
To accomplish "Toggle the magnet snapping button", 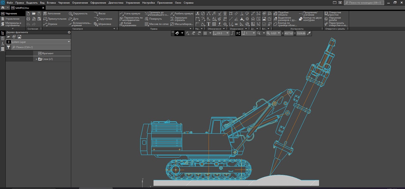I will click(x=178, y=33).
